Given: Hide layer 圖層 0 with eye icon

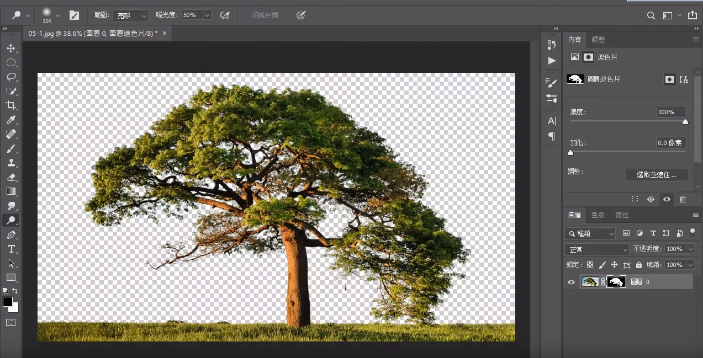Looking at the screenshot, I should [572, 282].
